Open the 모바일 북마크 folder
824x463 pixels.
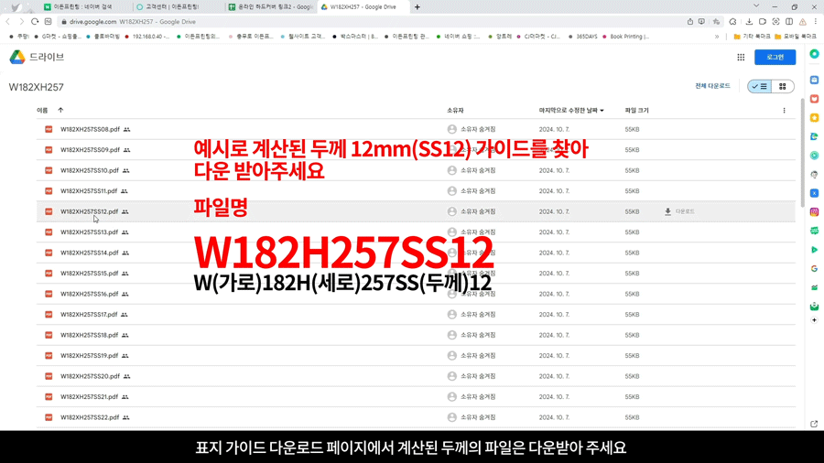pos(795,37)
